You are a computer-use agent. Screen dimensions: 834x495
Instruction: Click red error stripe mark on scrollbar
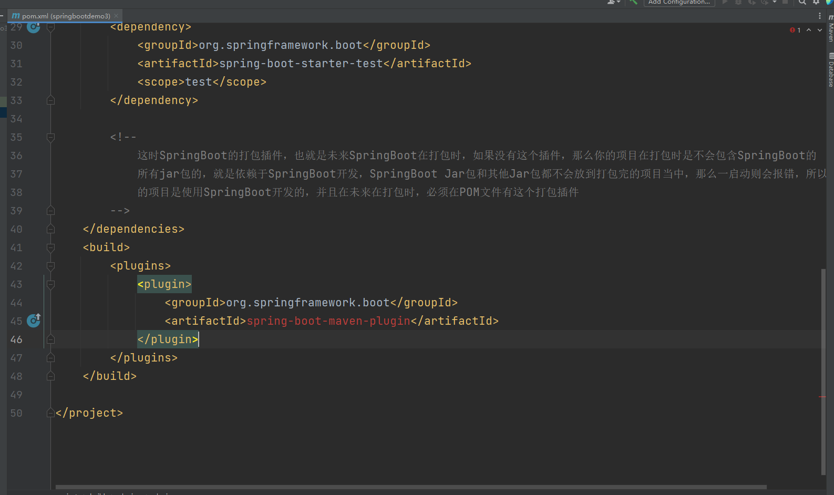[x=822, y=397]
